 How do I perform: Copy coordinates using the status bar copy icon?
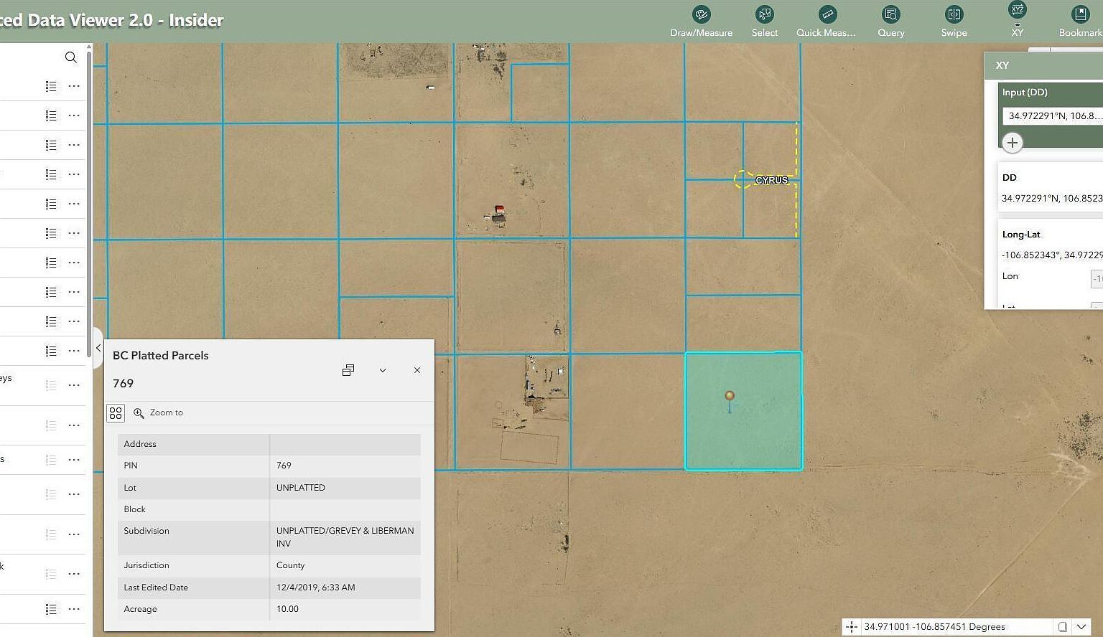[1064, 626]
